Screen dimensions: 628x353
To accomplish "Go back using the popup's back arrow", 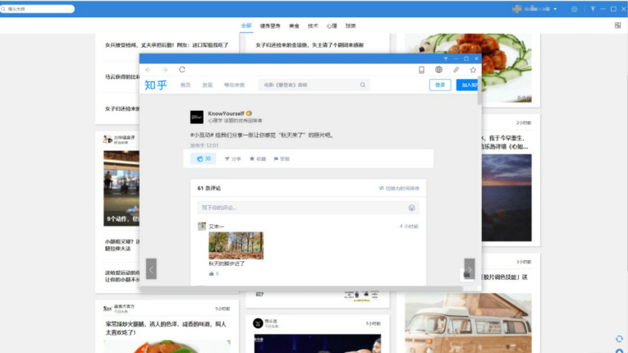I will pos(149,70).
